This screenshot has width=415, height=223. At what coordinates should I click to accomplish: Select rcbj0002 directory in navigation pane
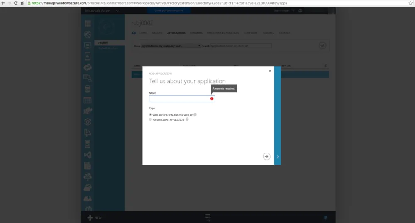point(110,43)
